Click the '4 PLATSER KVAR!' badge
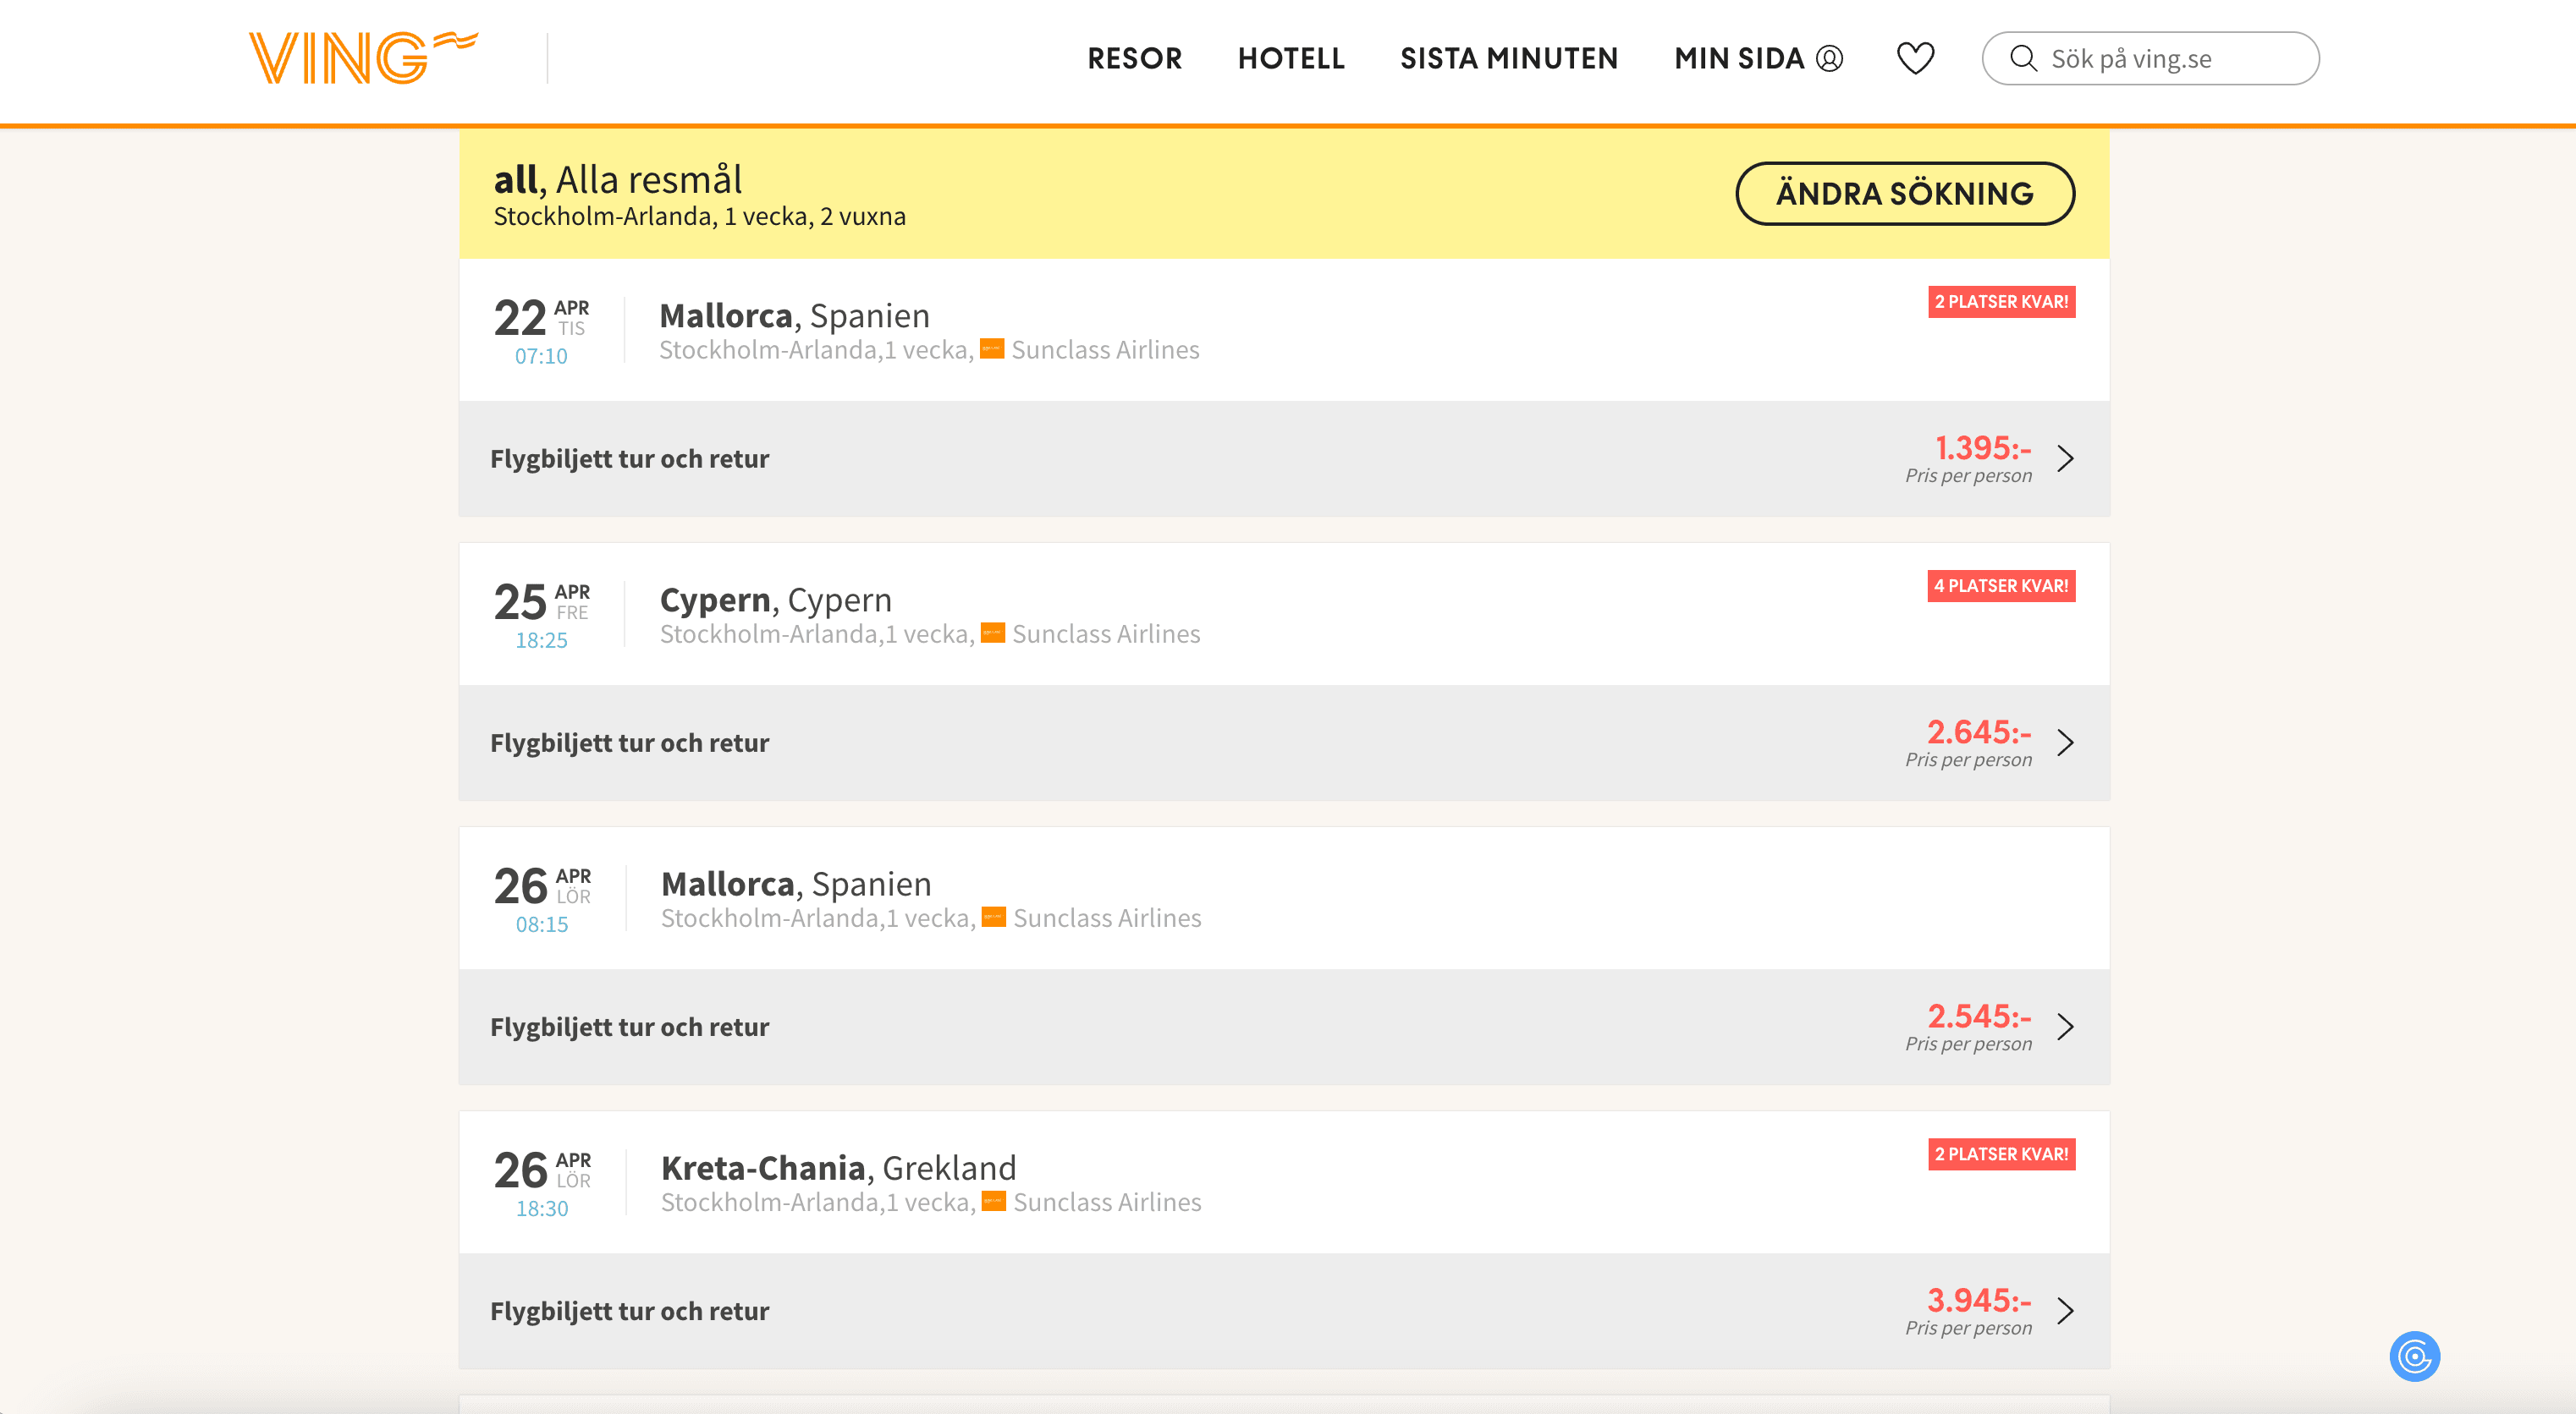The image size is (2576, 1414). pos(2001,585)
